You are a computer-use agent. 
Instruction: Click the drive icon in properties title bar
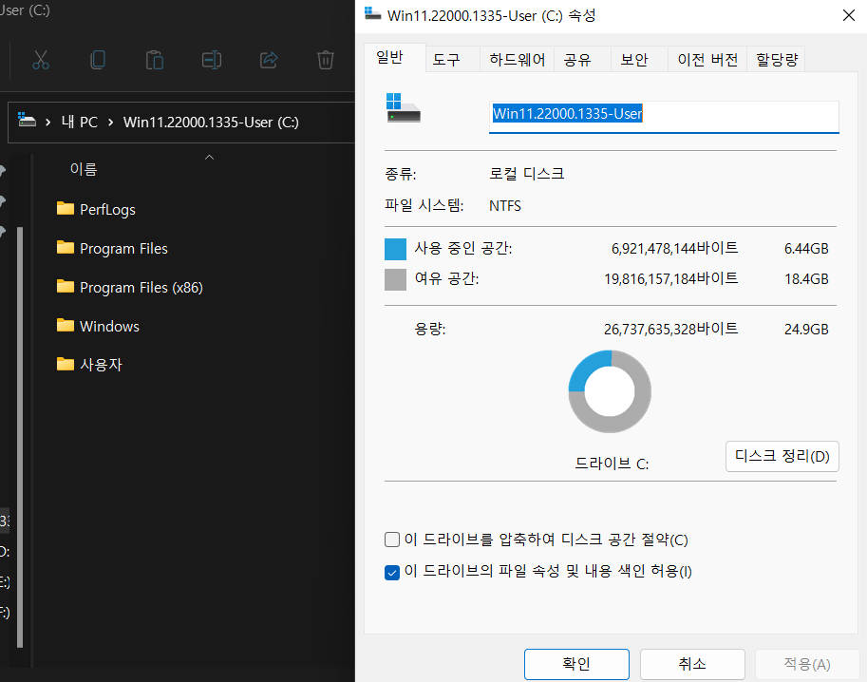[x=372, y=14]
